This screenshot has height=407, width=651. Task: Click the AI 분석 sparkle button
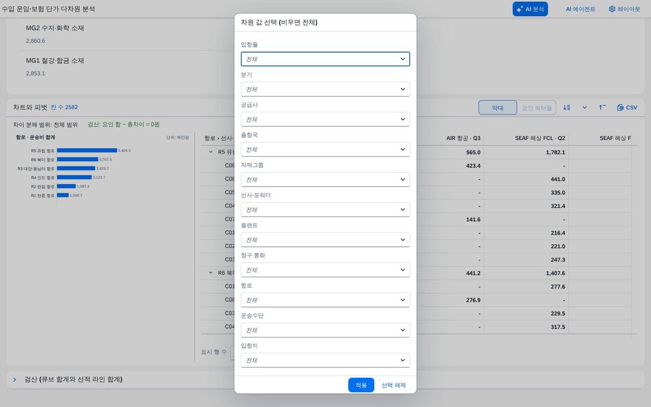tap(530, 9)
